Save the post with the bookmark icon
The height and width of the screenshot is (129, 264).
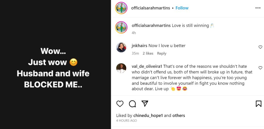pyautogui.click(x=258, y=104)
